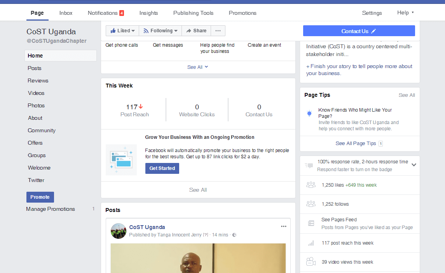Click the Contact Us edit button
Image resolution: width=445 pixels, height=273 pixels.
pyautogui.click(x=359, y=31)
